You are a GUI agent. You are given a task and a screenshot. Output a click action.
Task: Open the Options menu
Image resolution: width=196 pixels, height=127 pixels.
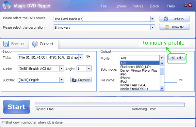[x=121, y=6]
